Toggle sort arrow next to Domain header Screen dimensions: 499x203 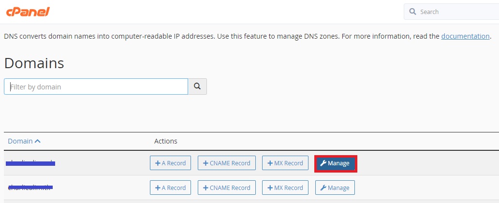pyautogui.click(x=38, y=141)
